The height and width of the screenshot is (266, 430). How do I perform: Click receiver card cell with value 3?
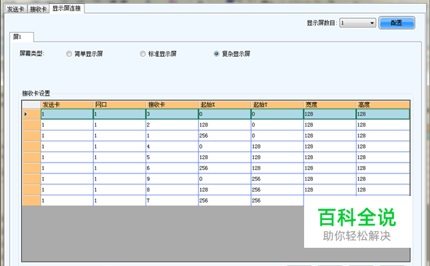pyautogui.click(x=172, y=114)
